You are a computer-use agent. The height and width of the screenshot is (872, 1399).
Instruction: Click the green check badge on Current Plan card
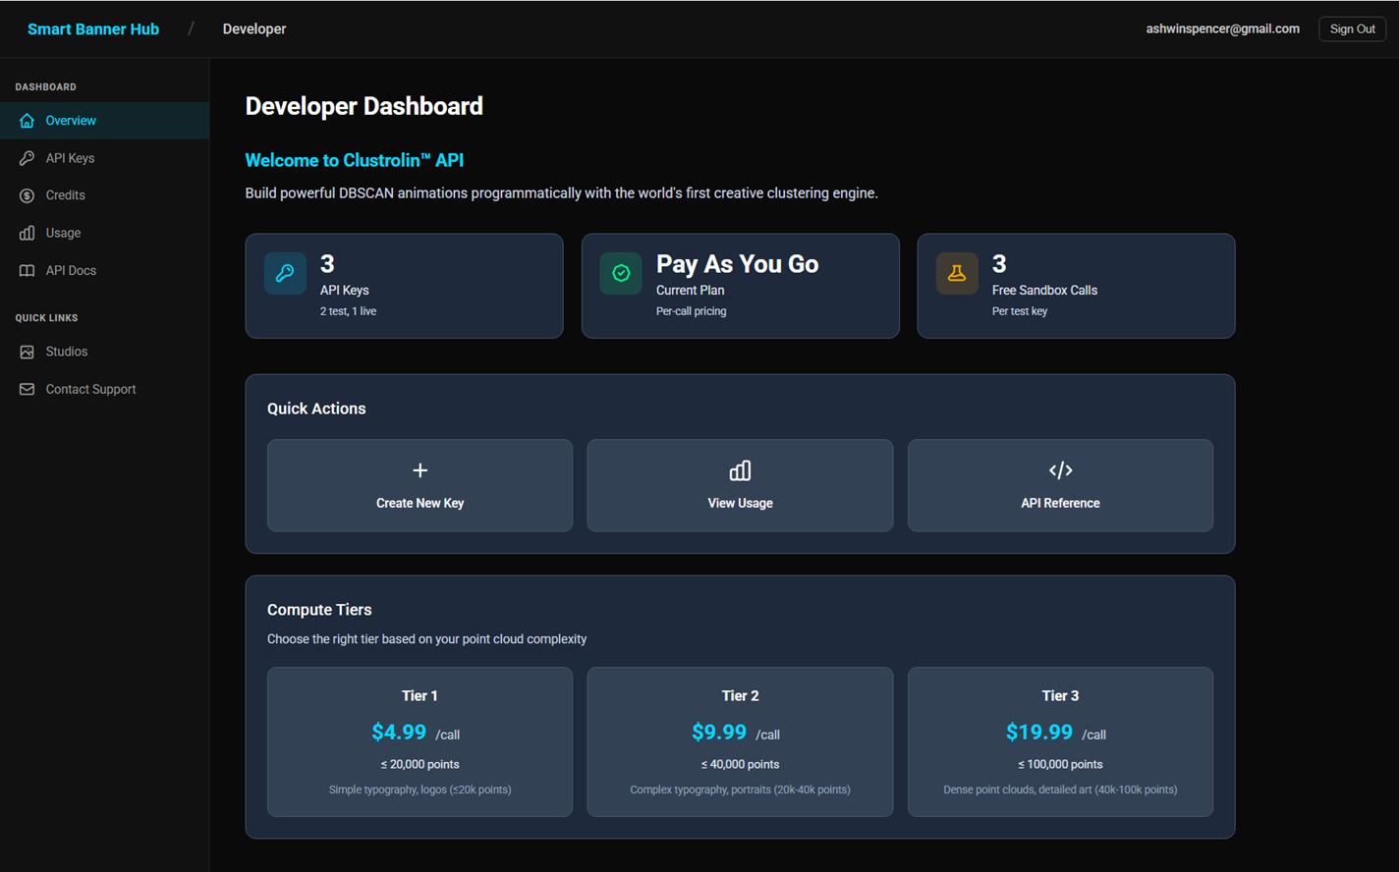click(621, 274)
